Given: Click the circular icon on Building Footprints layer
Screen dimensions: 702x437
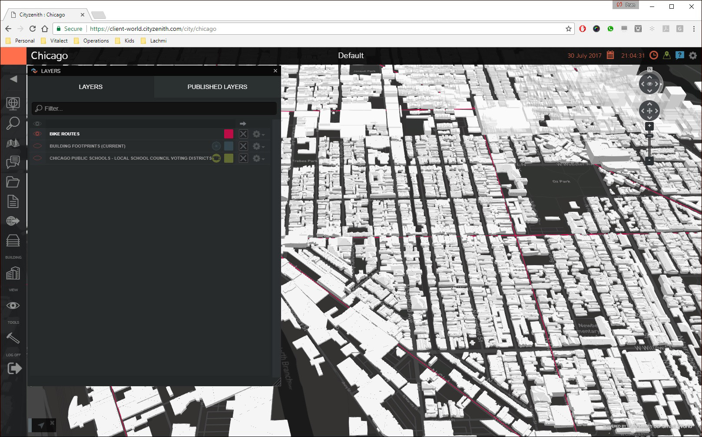Looking at the screenshot, I should pyautogui.click(x=216, y=146).
